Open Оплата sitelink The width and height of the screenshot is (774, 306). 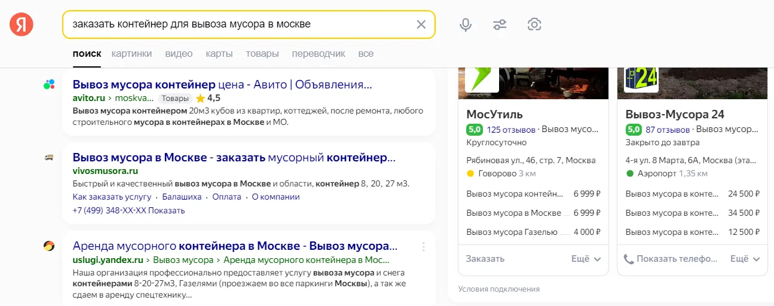coord(227,197)
